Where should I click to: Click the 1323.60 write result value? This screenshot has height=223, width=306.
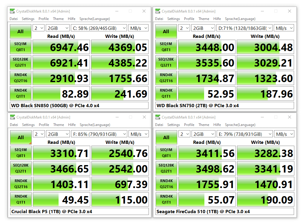coord(265,78)
